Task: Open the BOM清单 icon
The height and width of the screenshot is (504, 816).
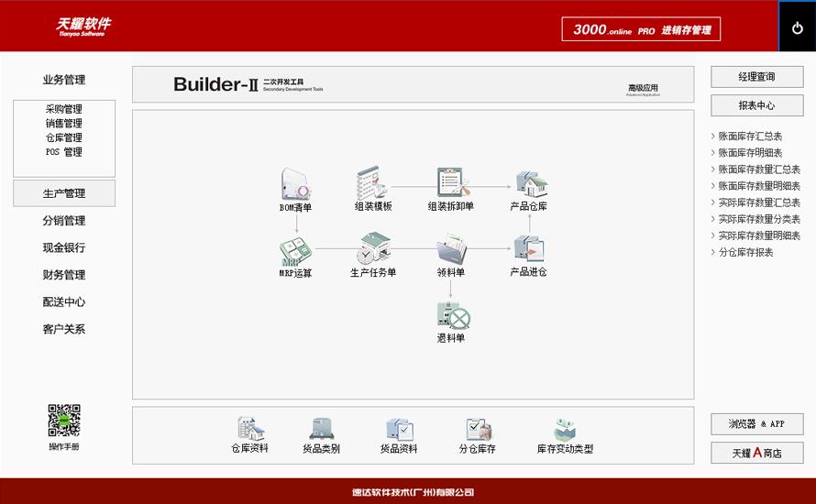Action: pos(295,184)
